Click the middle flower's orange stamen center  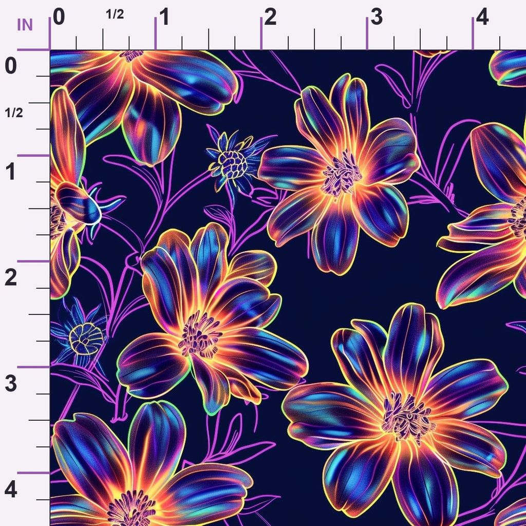click(x=200, y=334)
